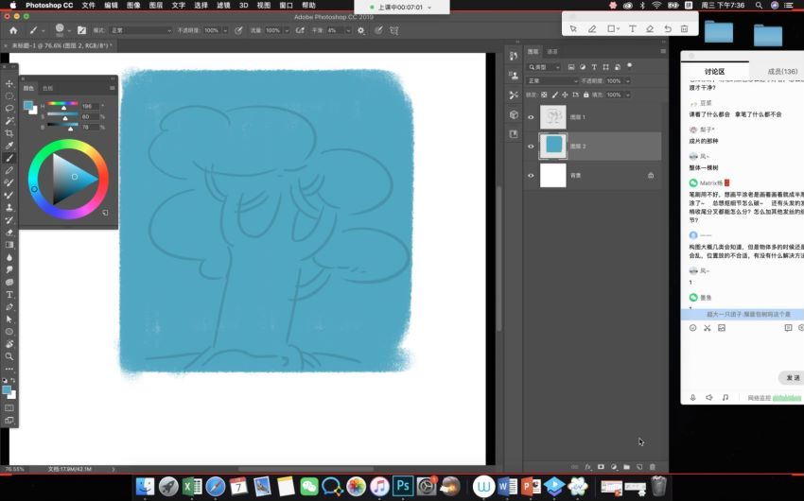Select the Elliptical Marquee tool
Screen dimensions: 804x501
point(9,95)
